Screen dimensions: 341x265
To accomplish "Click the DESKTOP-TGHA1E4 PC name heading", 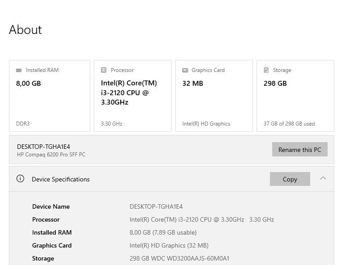I will click(x=43, y=147).
